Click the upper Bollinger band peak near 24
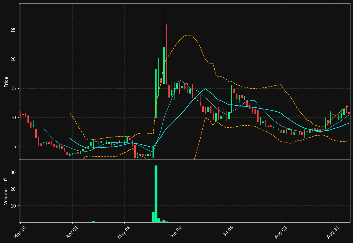This screenshot has height=243, width=353. pyautogui.click(x=188, y=35)
